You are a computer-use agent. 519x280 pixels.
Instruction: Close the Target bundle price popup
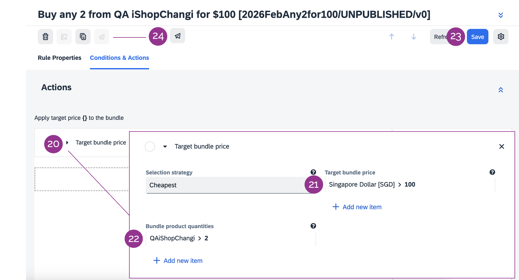[502, 146]
